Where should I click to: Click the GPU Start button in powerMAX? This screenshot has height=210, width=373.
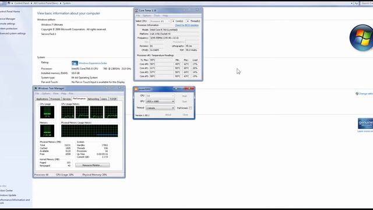pos(185,101)
